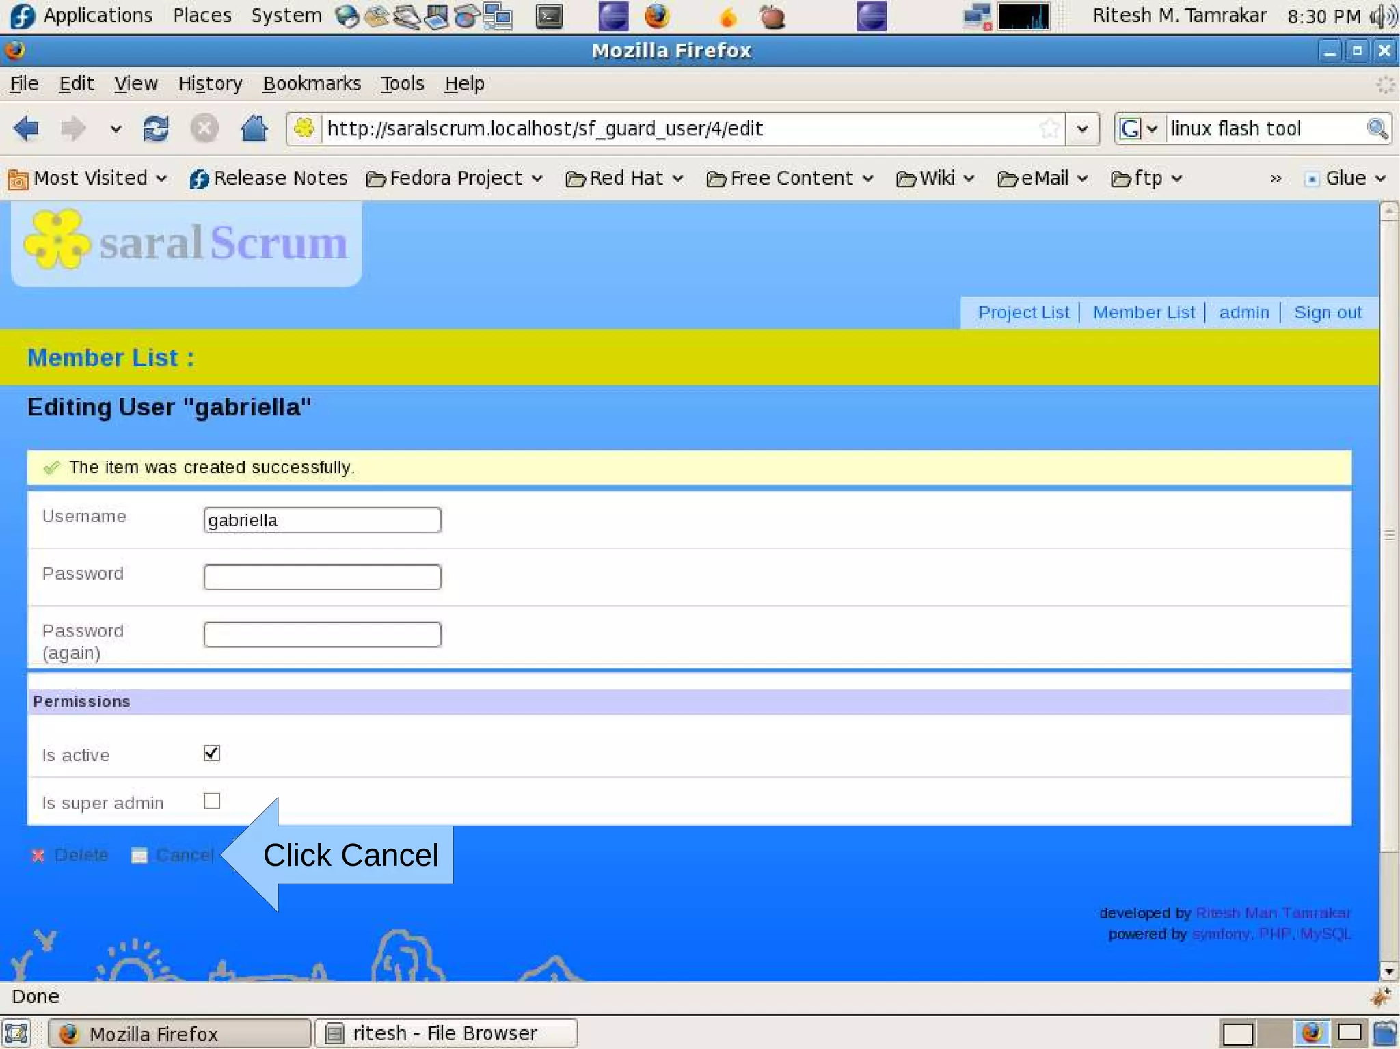Expand the Fedora Project bookmarks folder

tap(455, 178)
